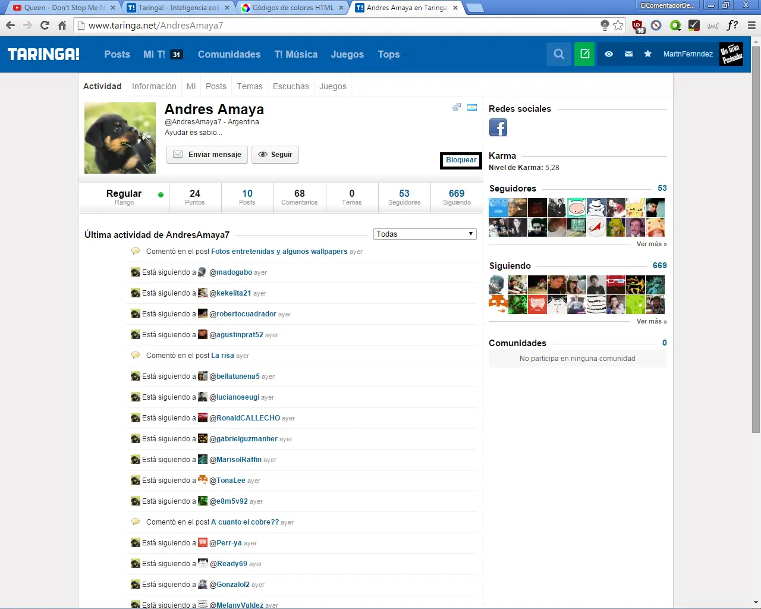761x609 pixels.
Task: Open the @TonaLee profile link
Action: click(227, 481)
